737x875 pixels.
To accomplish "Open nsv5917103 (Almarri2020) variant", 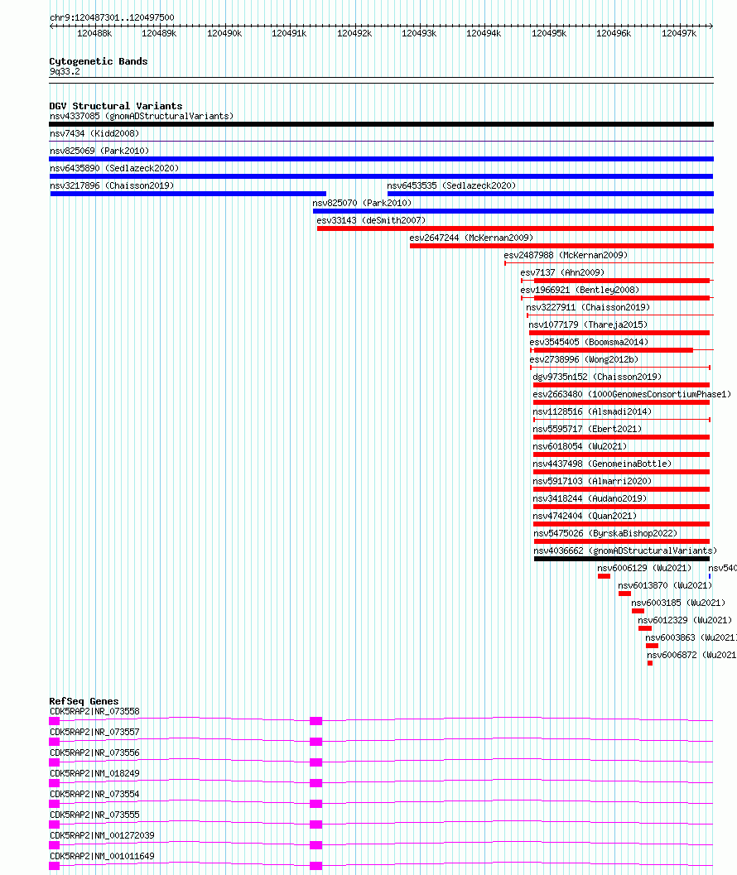I will [592, 480].
